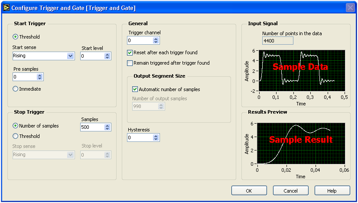Select Threshold option under Stop Trigger
This screenshot has width=358, height=203.
pyautogui.click(x=15, y=136)
